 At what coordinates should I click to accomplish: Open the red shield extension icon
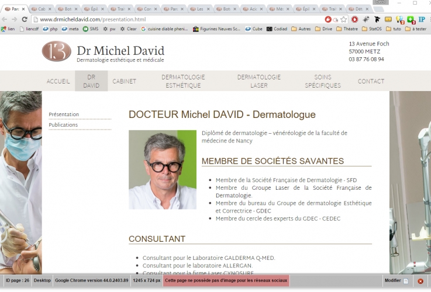tap(354, 19)
